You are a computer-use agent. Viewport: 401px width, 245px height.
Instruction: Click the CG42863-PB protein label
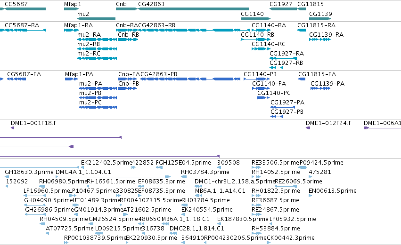tap(159, 74)
